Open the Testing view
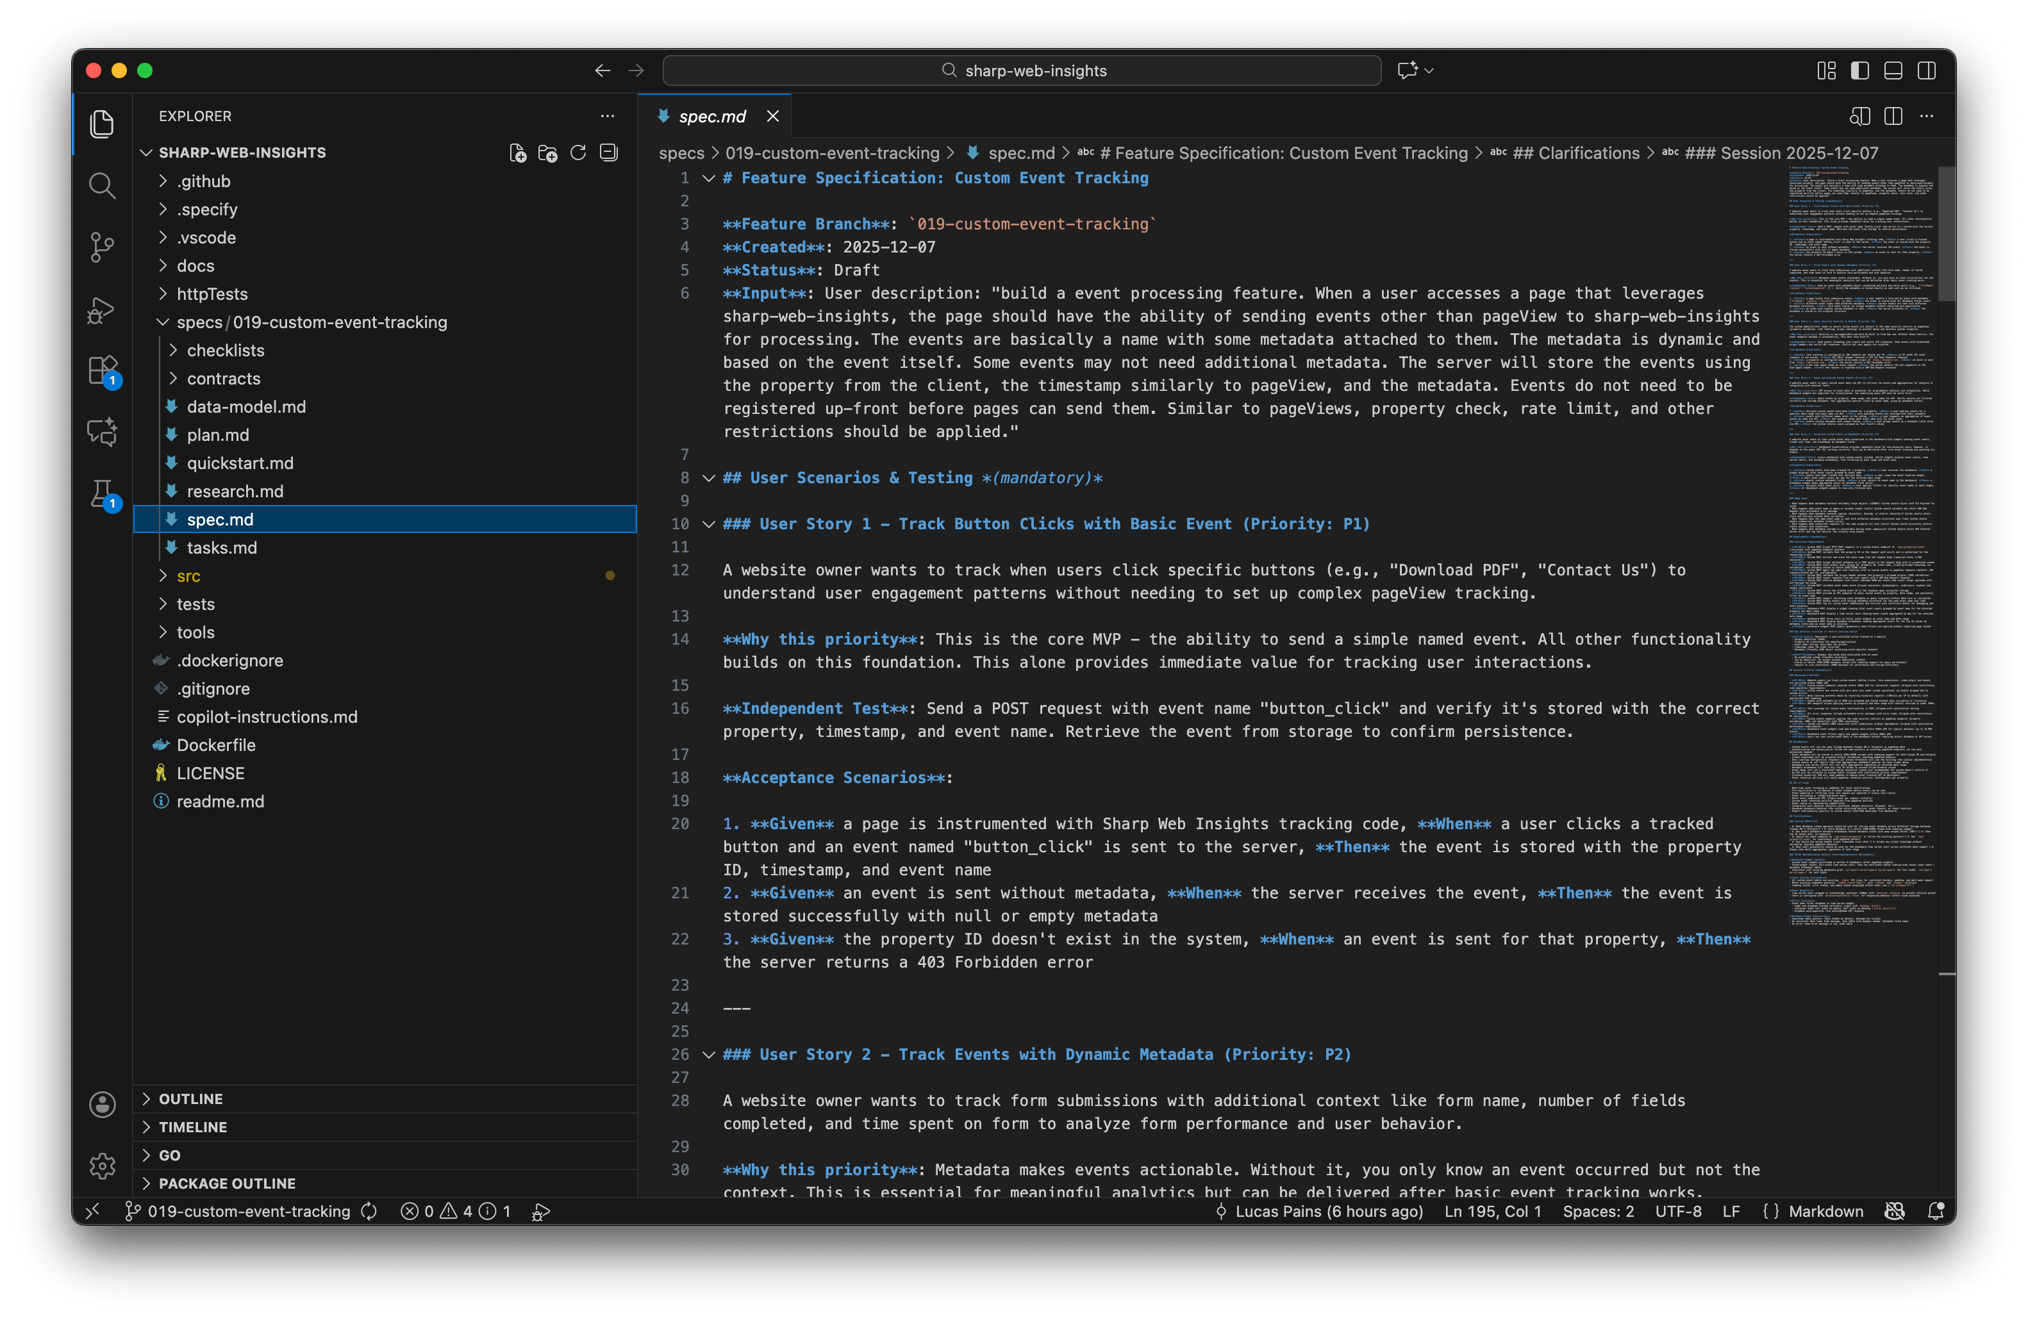 (103, 494)
